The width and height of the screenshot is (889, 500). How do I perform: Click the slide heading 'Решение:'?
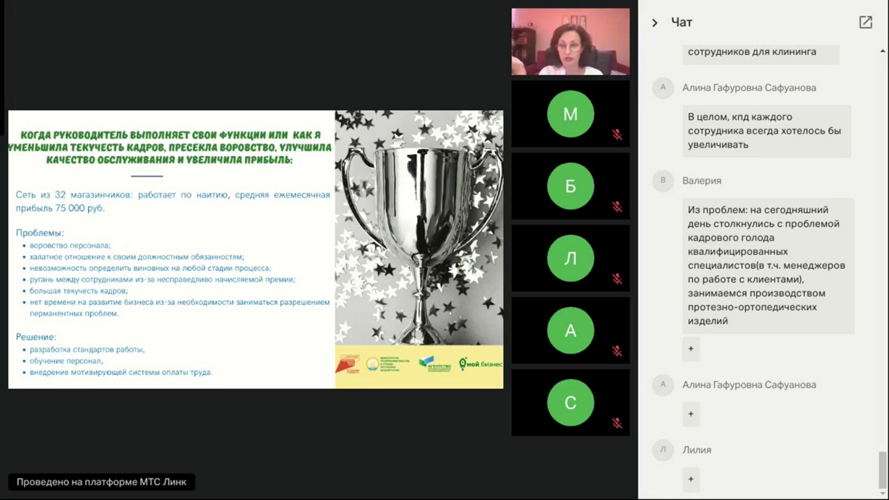coord(36,337)
